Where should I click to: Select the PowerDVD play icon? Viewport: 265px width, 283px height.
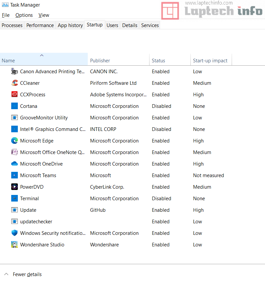pos(15,187)
